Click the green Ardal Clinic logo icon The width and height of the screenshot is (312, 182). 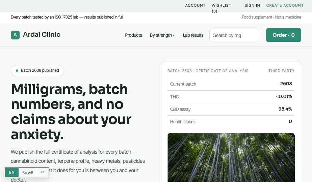pos(15,35)
